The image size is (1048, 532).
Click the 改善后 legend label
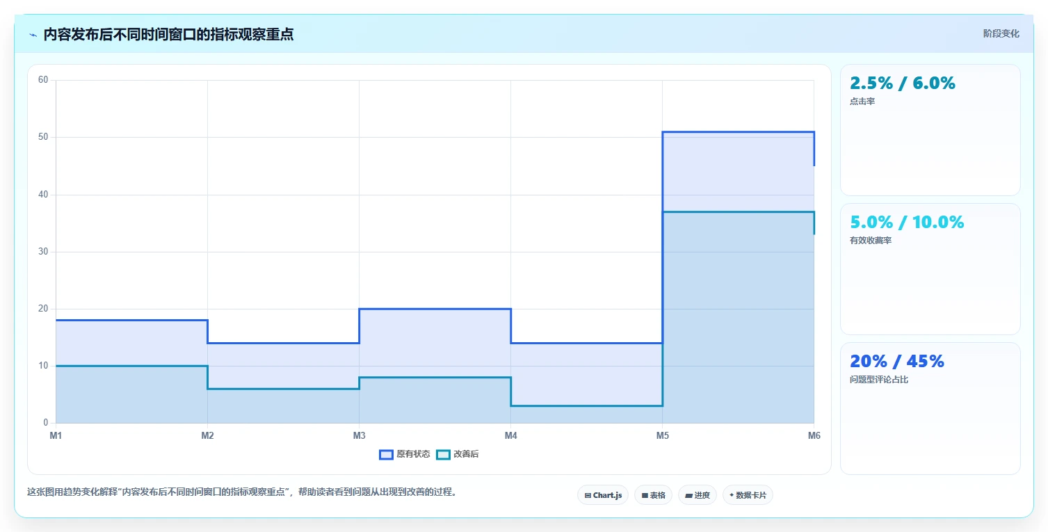coord(466,455)
